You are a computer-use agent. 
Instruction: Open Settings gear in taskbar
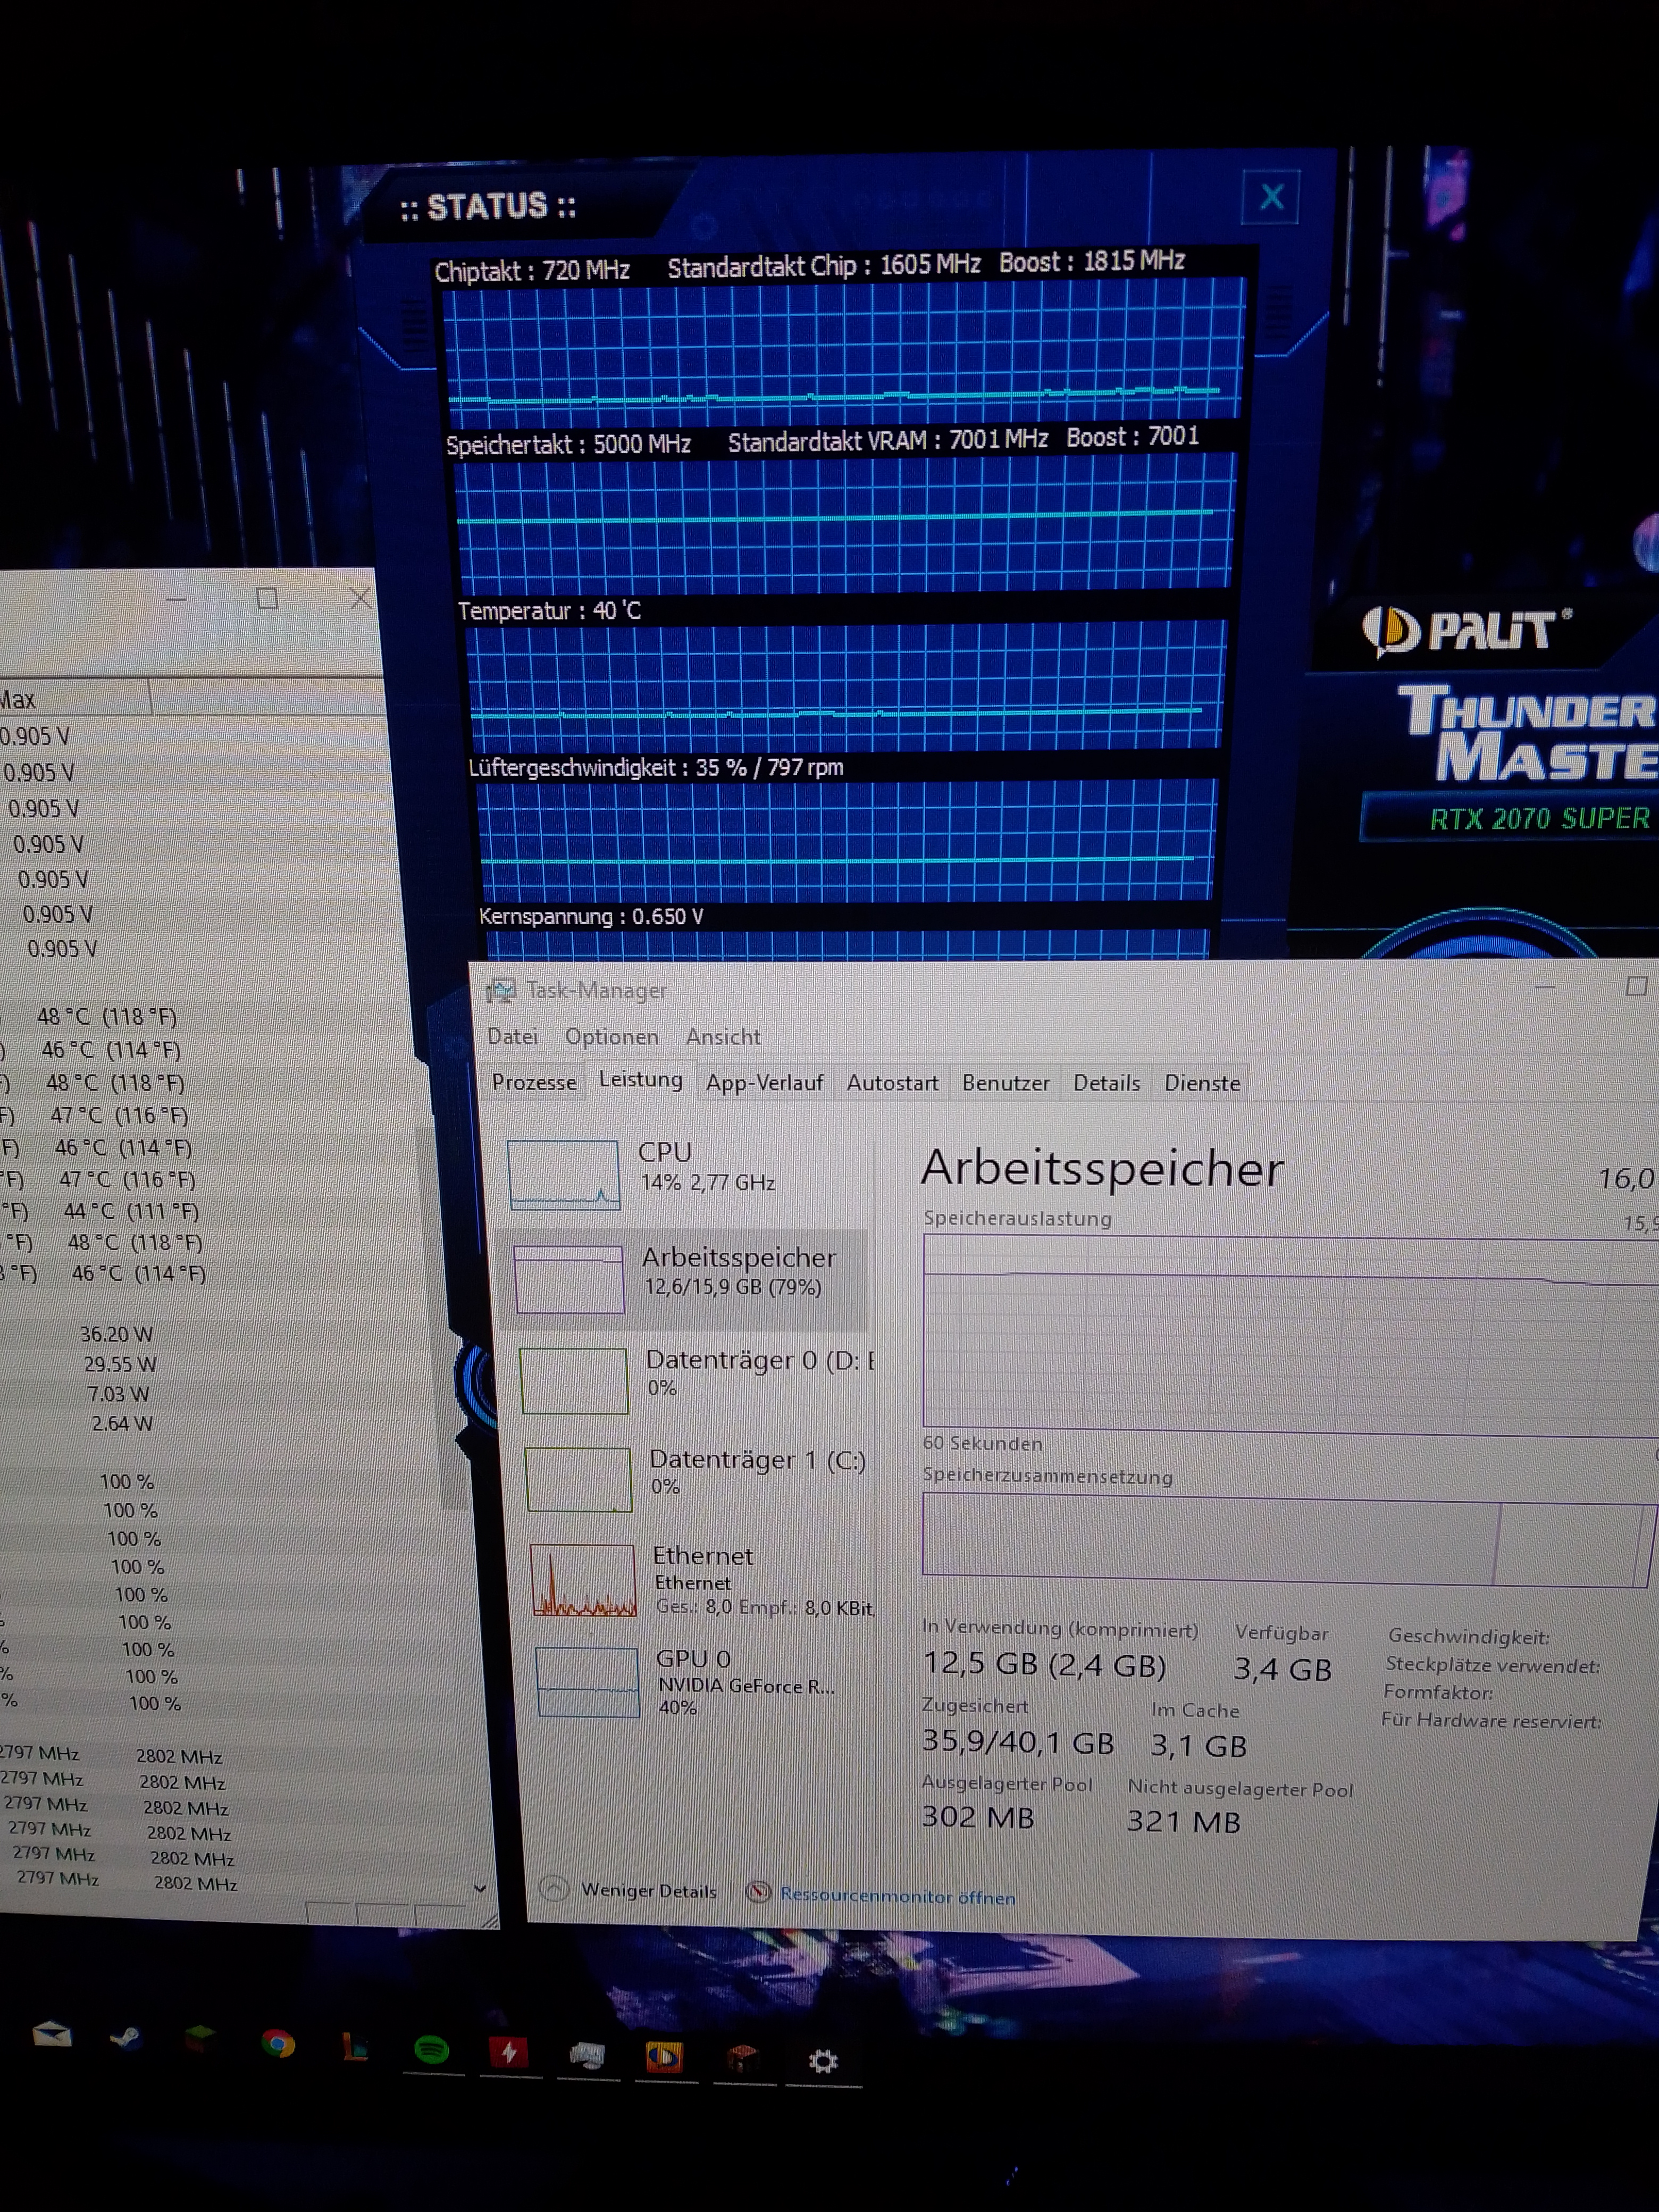pyautogui.click(x=822, y=2061)
